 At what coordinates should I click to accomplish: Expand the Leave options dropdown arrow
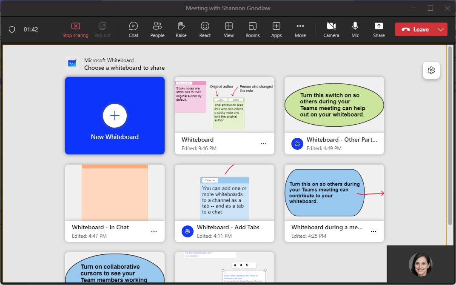(x=441, y=29)
